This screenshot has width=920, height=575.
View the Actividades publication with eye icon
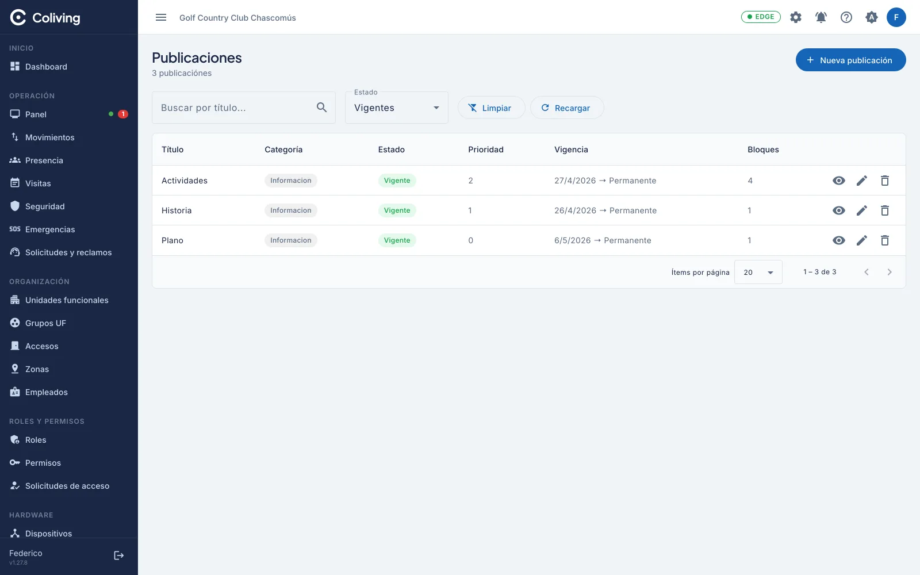pyautogui.click(x=839, y=181)
